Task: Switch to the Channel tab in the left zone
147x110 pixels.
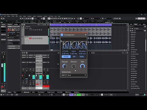Action: click(x=3, y=24)
